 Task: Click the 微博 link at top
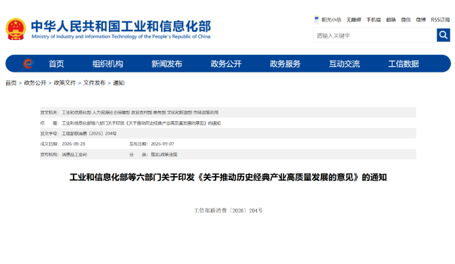click(x=421, y=20)
